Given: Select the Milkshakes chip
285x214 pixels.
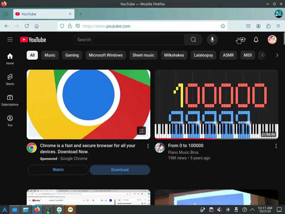Looking at the screenshot, I should click(174, 55).
